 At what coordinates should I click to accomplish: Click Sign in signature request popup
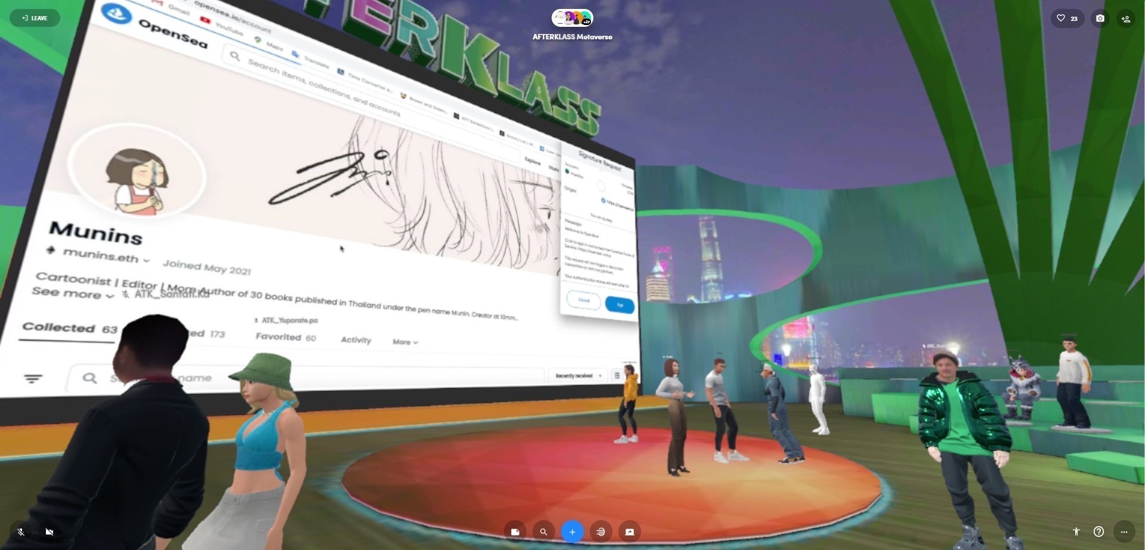click(620, 305)
